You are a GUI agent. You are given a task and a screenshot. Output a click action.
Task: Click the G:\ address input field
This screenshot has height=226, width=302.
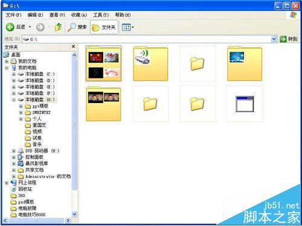click(x=147, y=39)
